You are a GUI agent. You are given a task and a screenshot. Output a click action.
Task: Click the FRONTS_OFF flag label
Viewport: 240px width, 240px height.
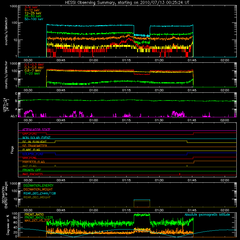(x=31, y=170)
